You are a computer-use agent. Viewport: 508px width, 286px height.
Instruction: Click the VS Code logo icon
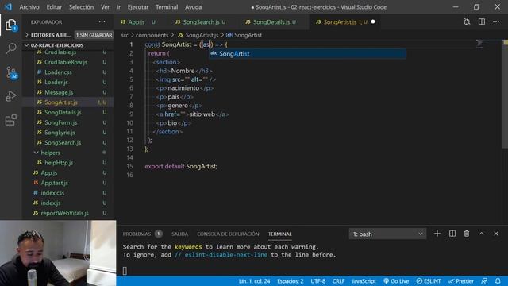(x=8, y=6)
